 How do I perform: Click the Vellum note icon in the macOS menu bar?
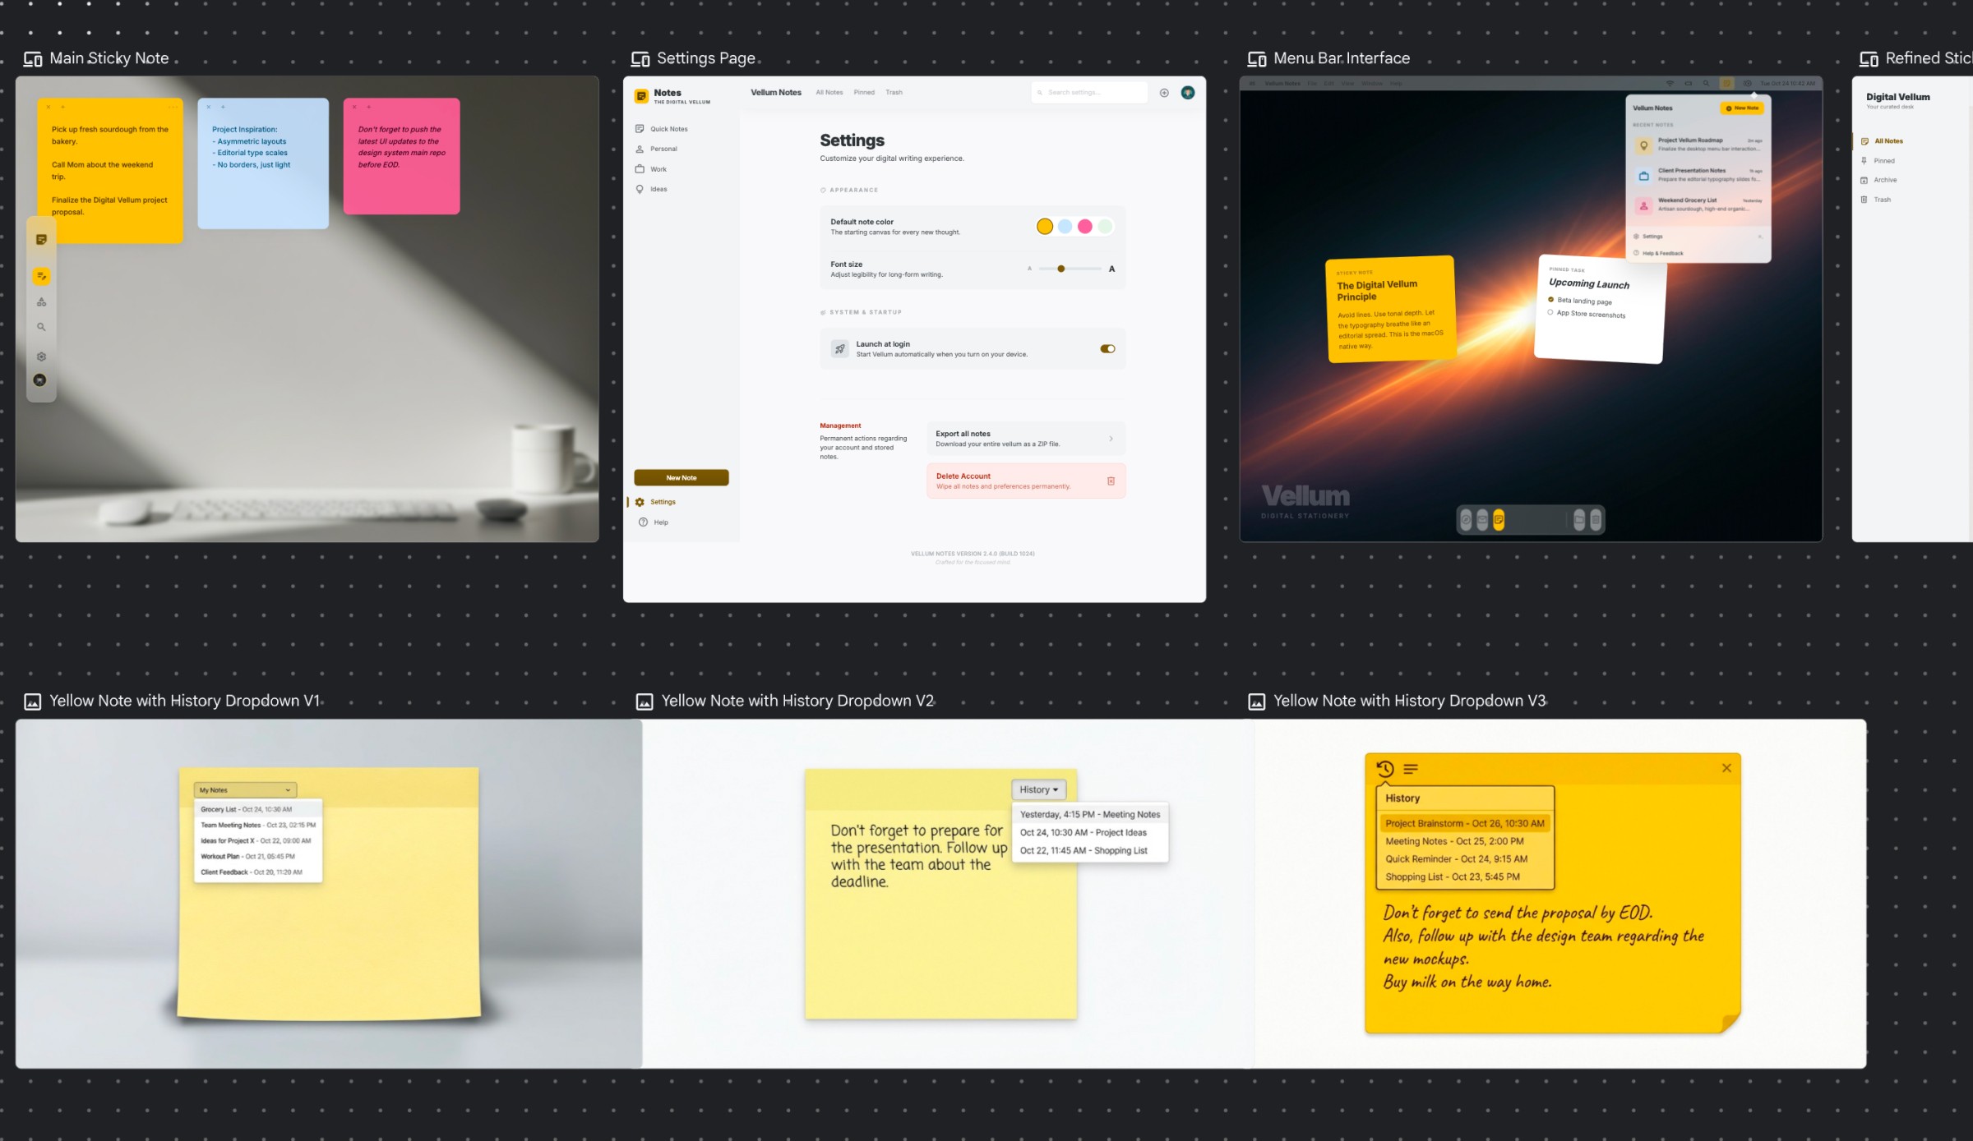pos(1726,83)
